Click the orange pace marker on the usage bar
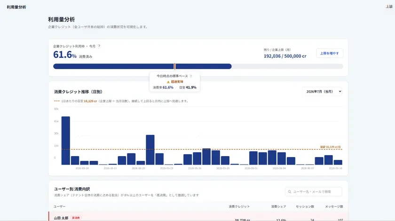The width and height of the screenshot is (395, 221). (x=174, y=66)
